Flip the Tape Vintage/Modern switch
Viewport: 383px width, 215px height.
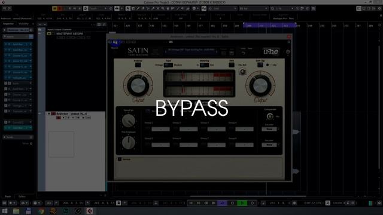click(168, 65)
